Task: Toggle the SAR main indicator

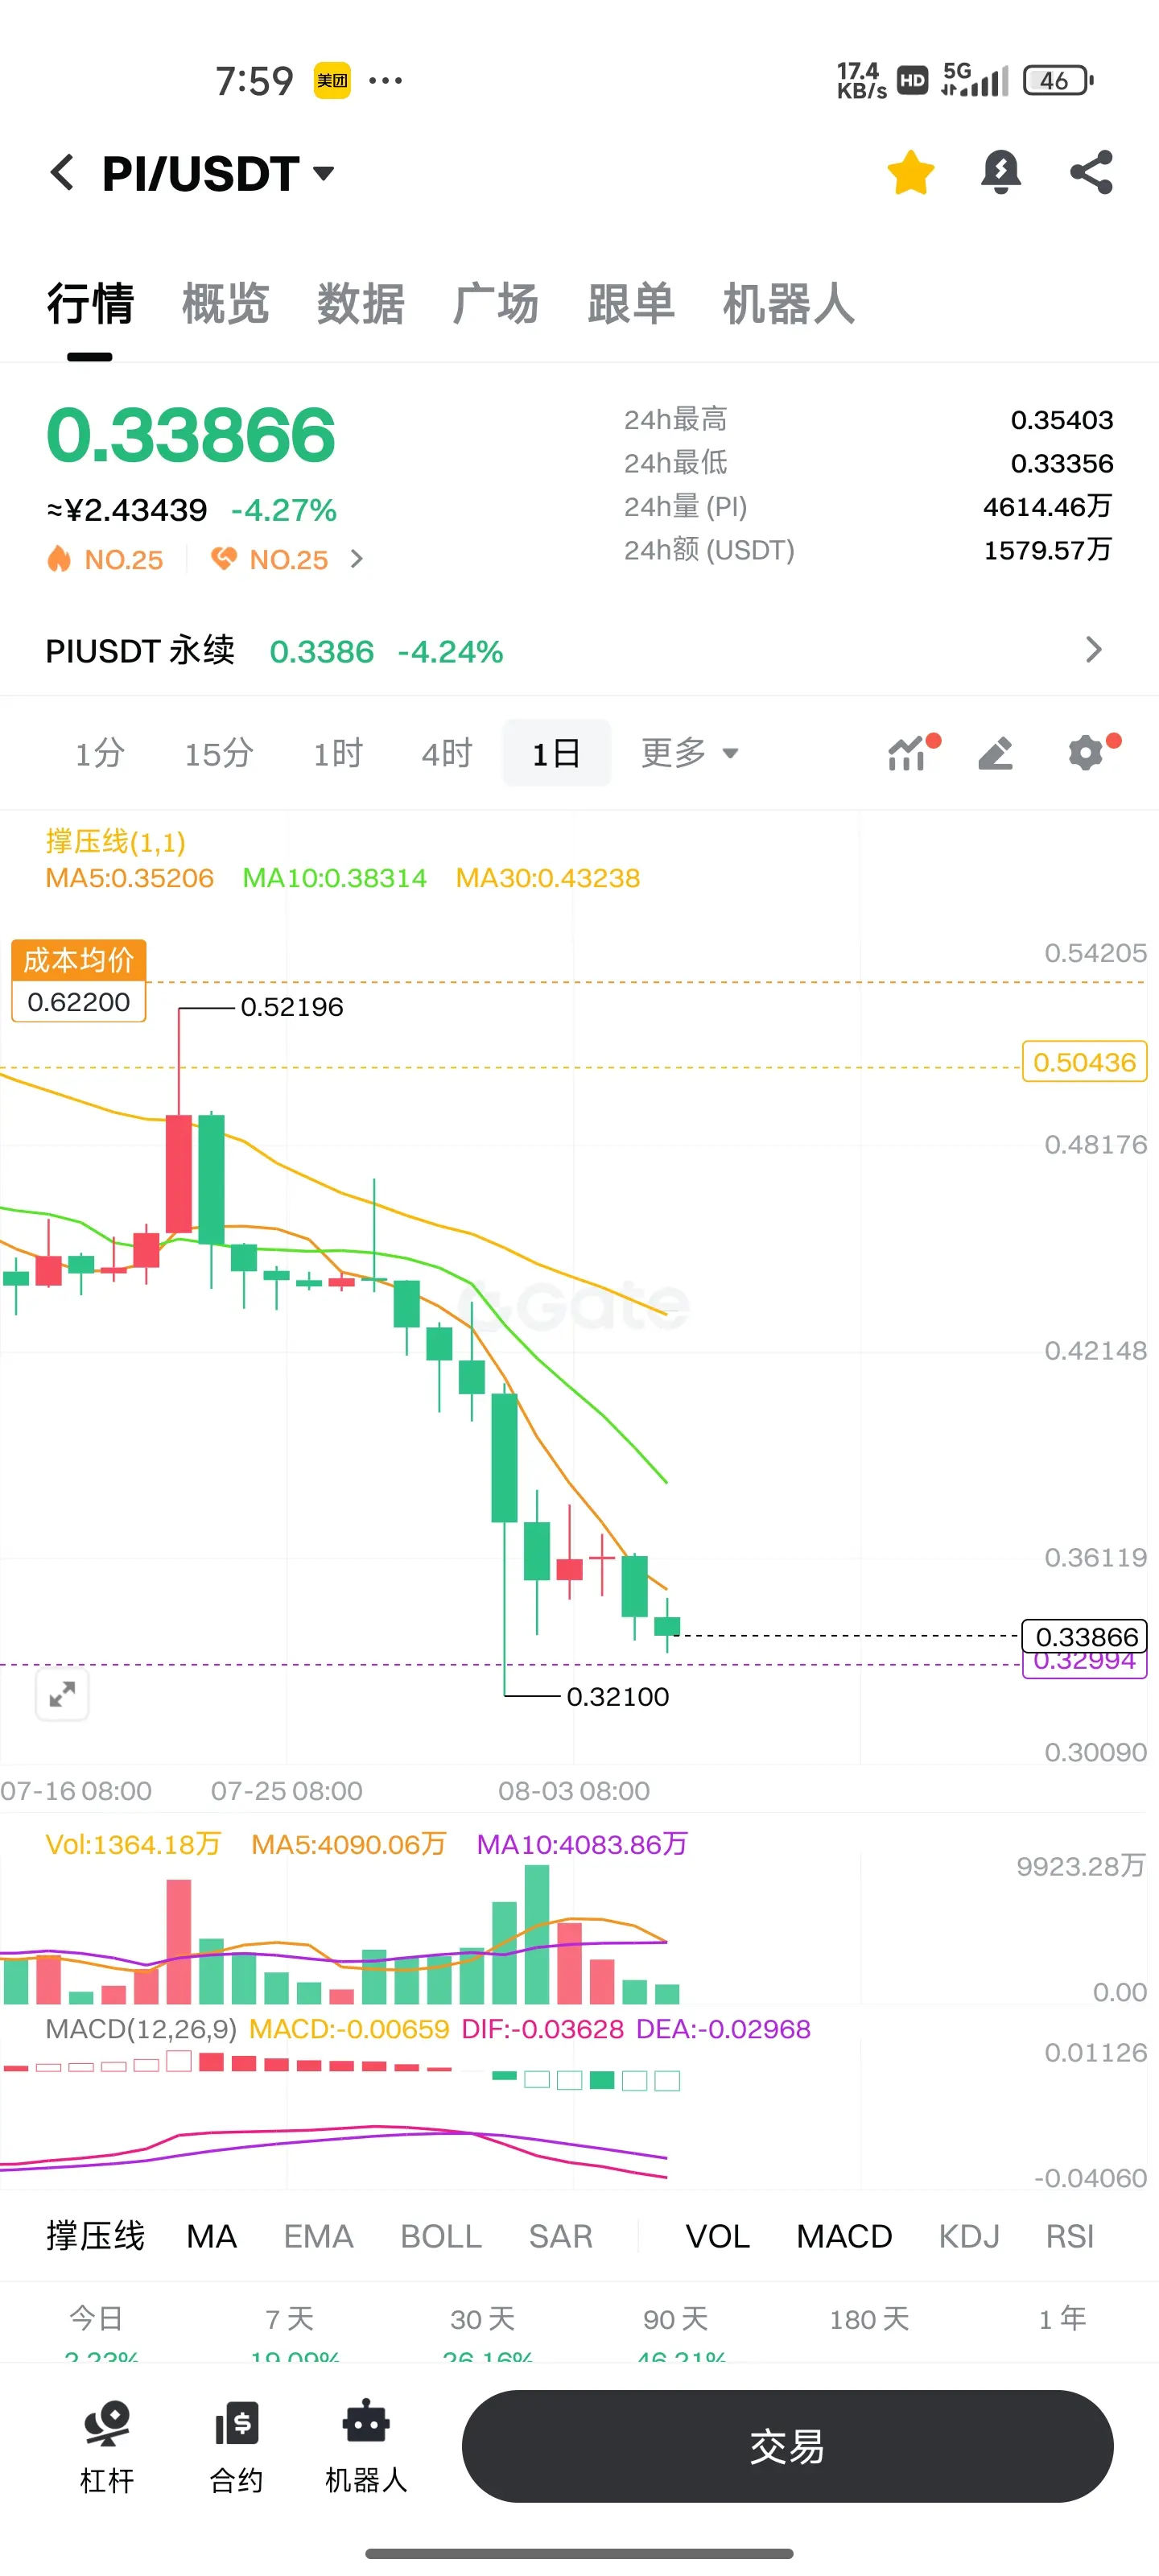Action: [560, 2237]
